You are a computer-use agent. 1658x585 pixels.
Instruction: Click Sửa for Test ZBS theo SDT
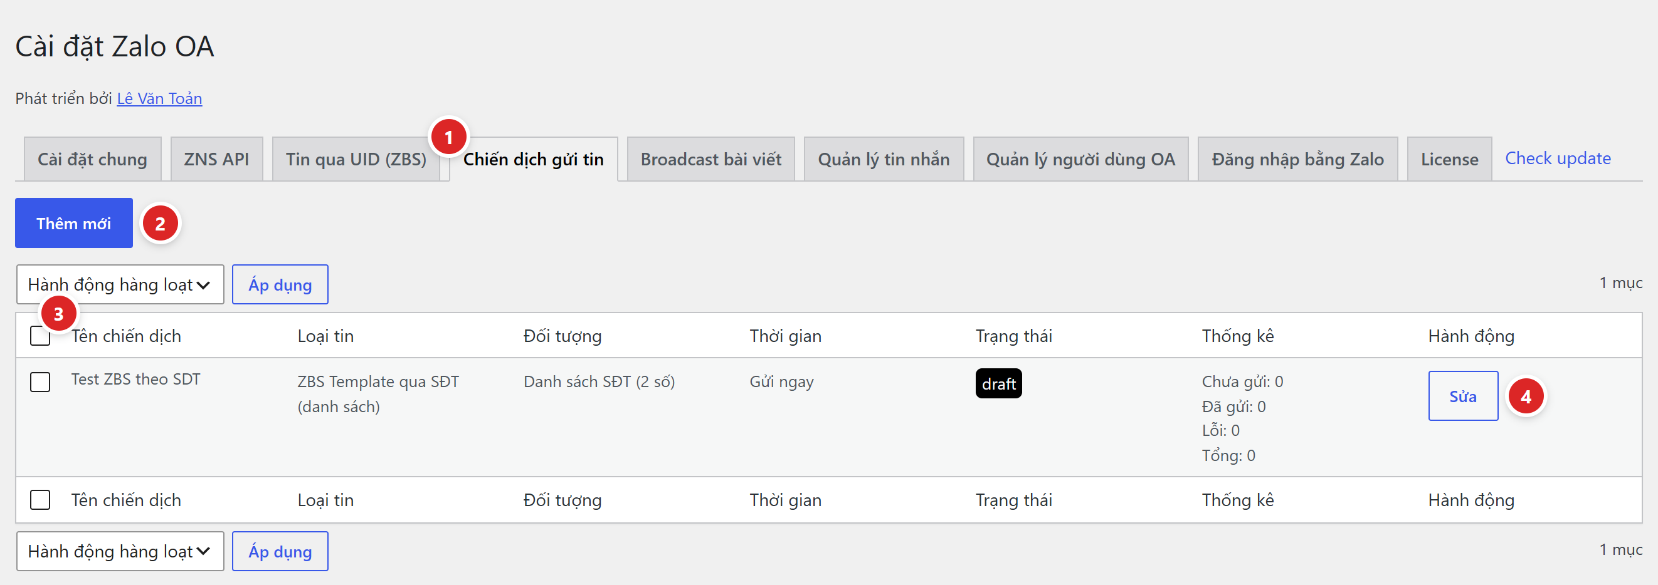pos(1463,396)
